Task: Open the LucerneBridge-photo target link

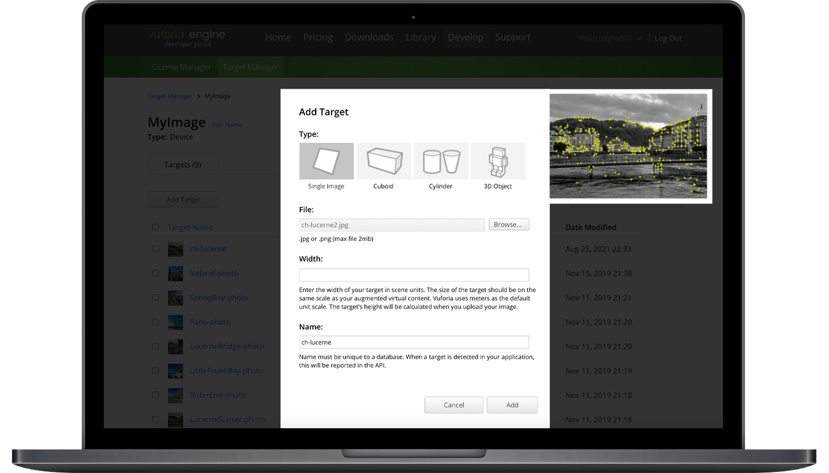Action: point(227,346)
